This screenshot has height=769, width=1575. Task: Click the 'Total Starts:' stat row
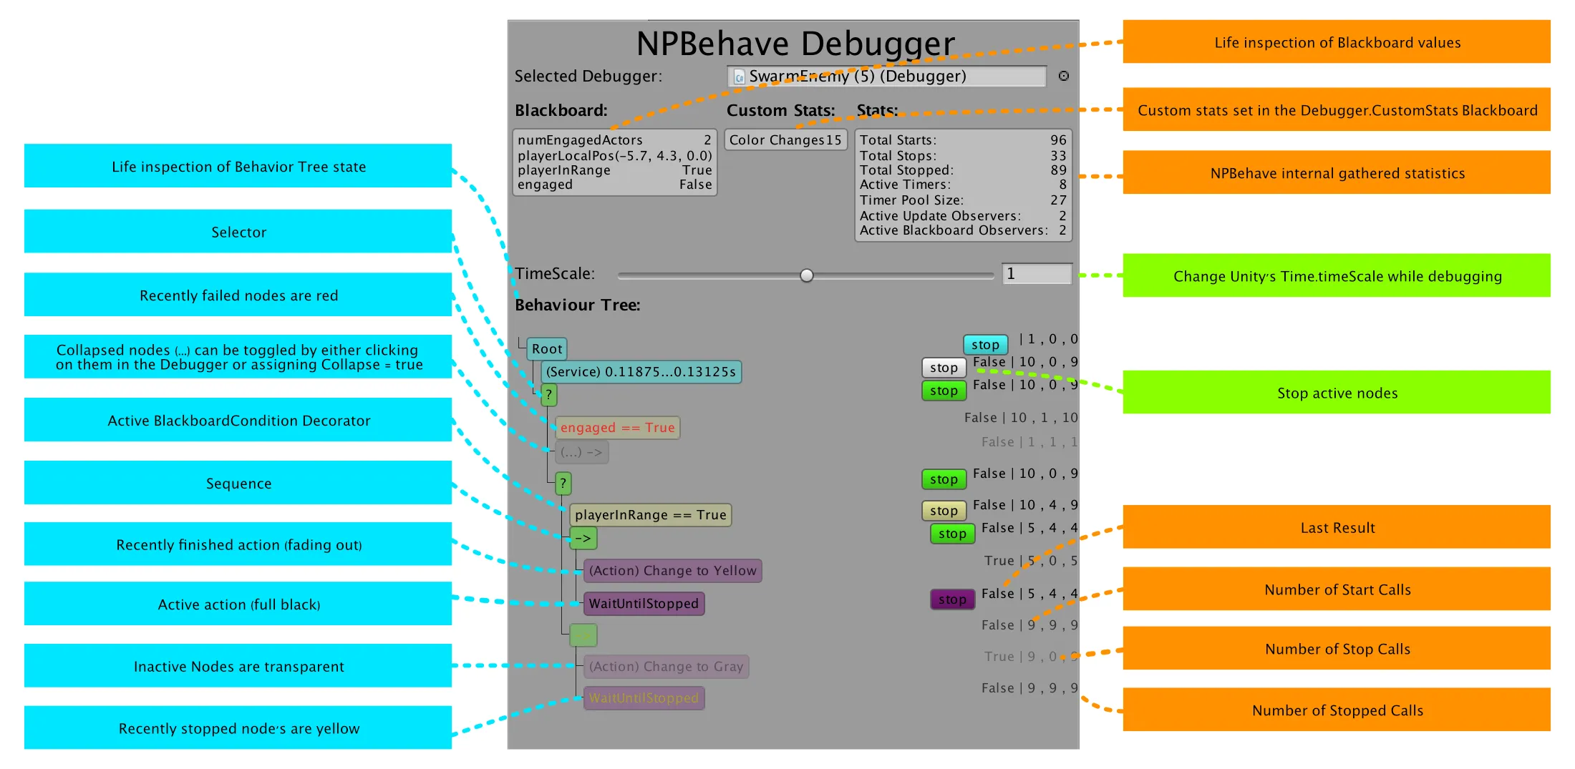coord(964,140)
